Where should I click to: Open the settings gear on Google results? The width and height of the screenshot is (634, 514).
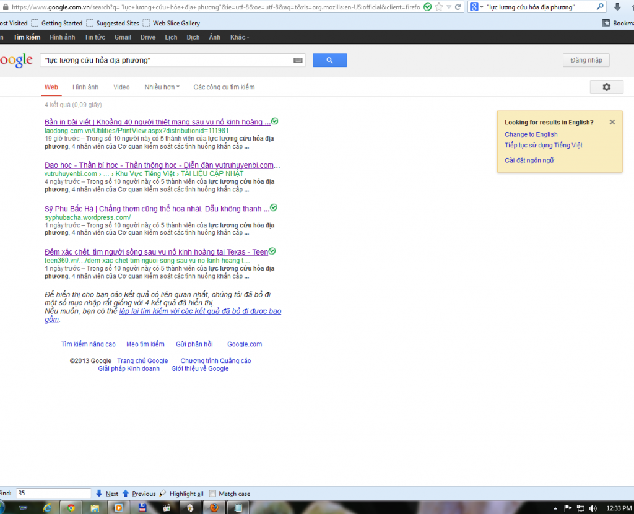point(607,87)
